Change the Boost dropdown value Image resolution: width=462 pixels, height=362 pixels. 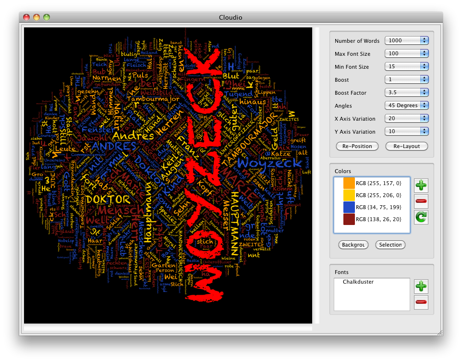click(x=406, y=80)
